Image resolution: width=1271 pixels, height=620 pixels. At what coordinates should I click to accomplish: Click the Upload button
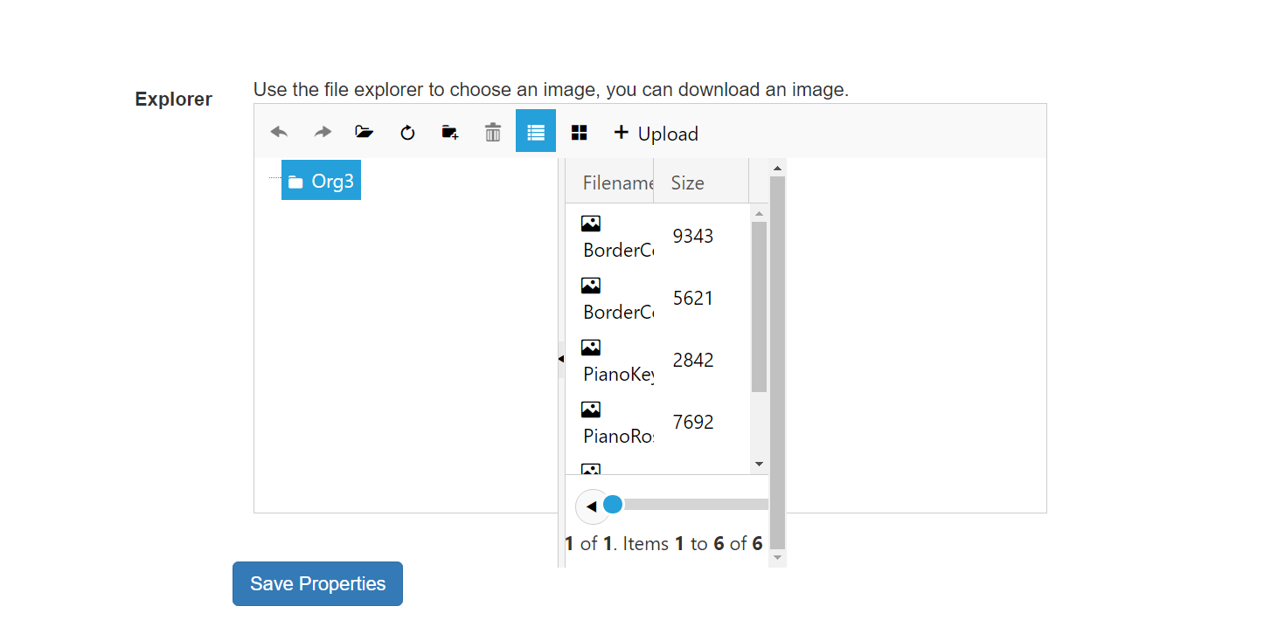656,134
